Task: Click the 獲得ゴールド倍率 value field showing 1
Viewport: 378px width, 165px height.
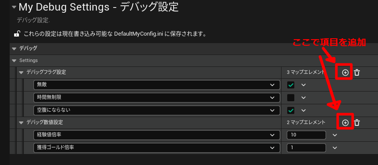Action: click(306, 148)
